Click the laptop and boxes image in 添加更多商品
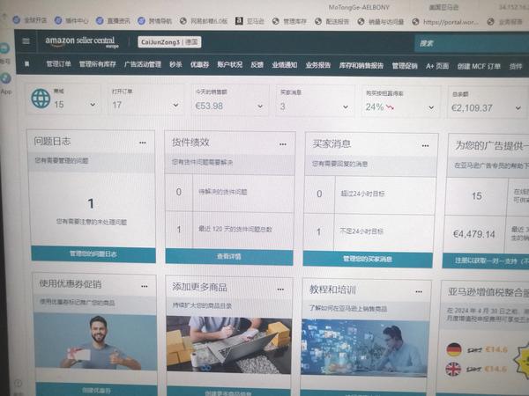Screen dimensions: 529x396 coord(228,345)
